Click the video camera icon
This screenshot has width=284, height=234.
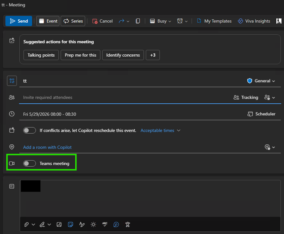point(12,163)
